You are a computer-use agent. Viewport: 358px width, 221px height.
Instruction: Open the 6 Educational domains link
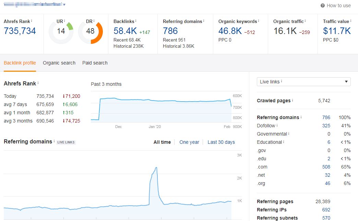(x=329, y=142)
